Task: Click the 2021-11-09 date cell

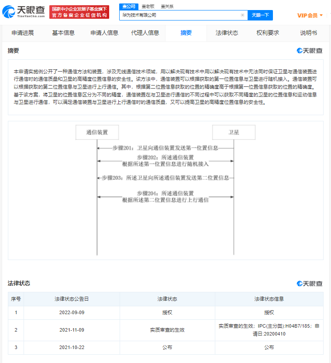Action: [x=72, y=330]
